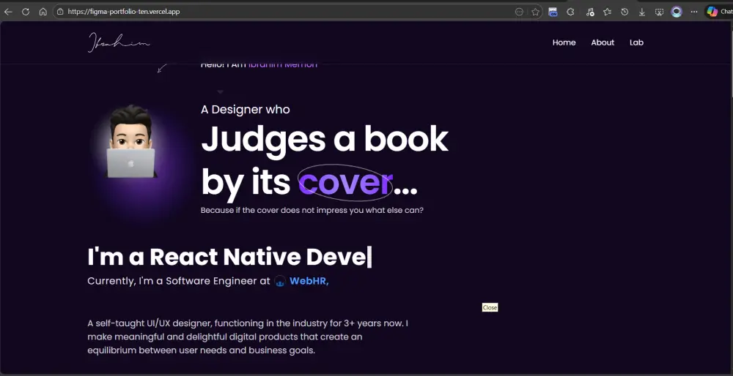Reload the page with the refresh icon

click(26, 12)
